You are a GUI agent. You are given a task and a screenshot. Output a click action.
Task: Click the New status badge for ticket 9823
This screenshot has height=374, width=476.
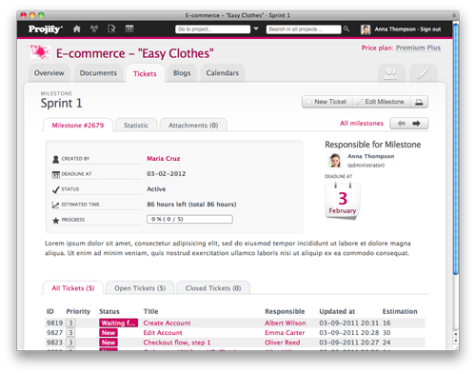pos(109,343)
